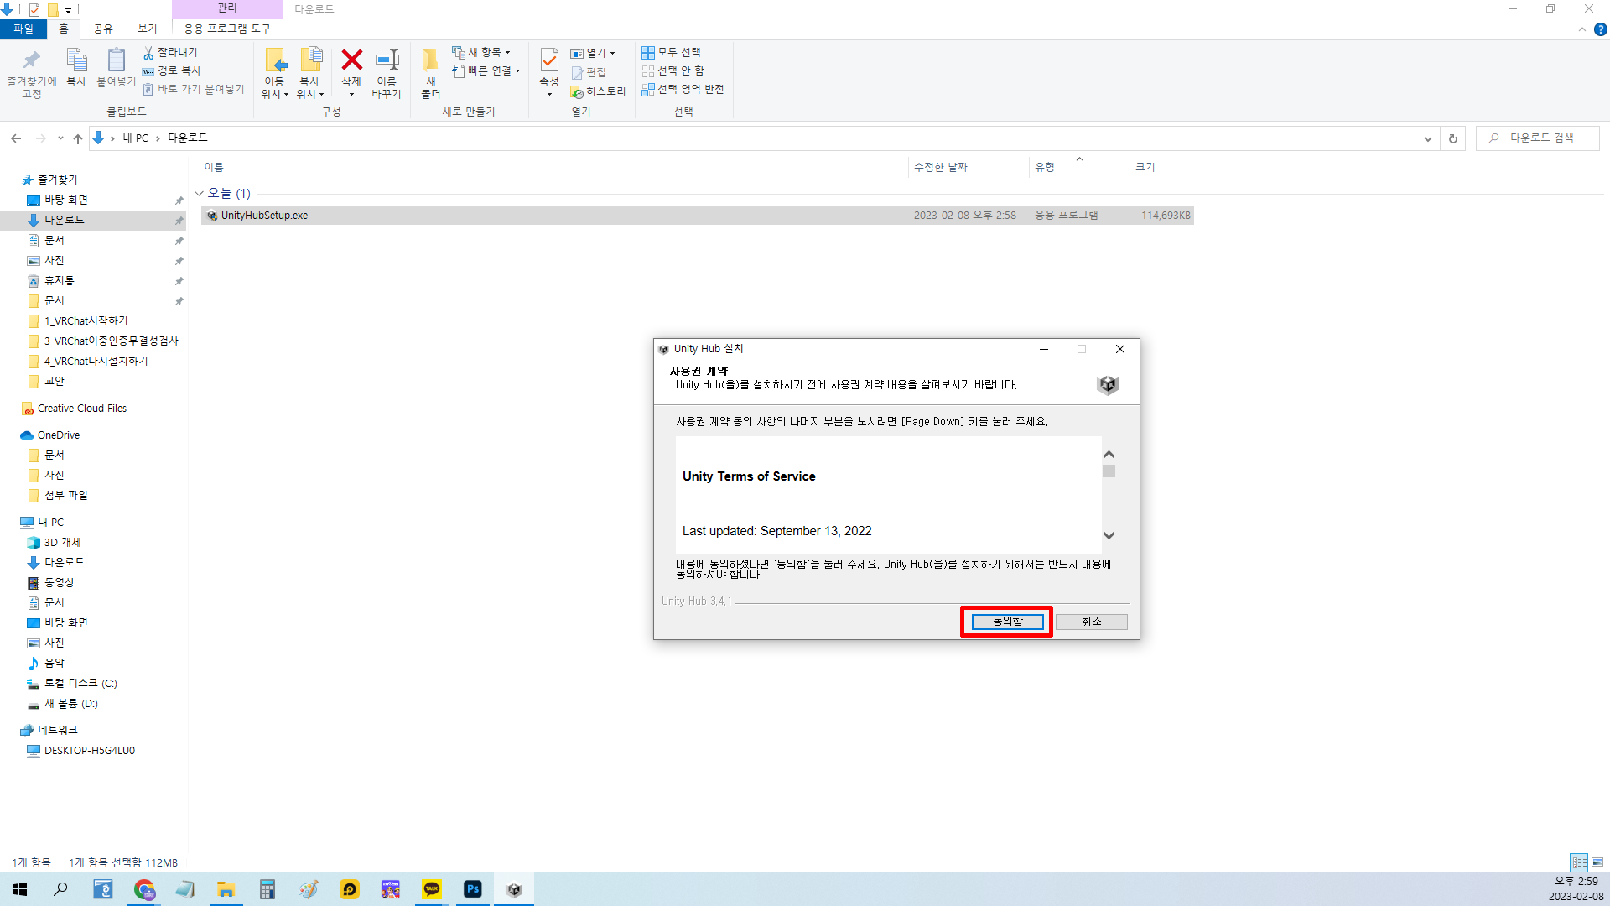Open the Windows Start menu
This screenshot has width=1610, height=906.
[20, 889]
